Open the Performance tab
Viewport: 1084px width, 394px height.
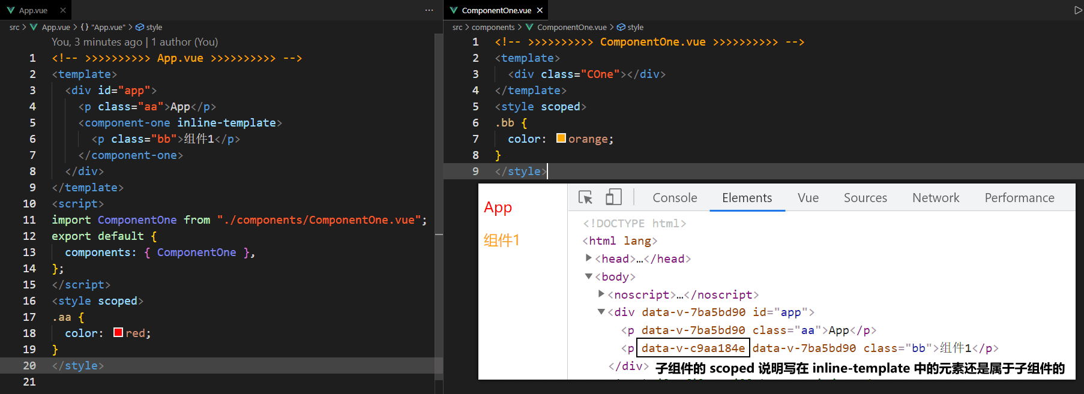click(1020, 198)
